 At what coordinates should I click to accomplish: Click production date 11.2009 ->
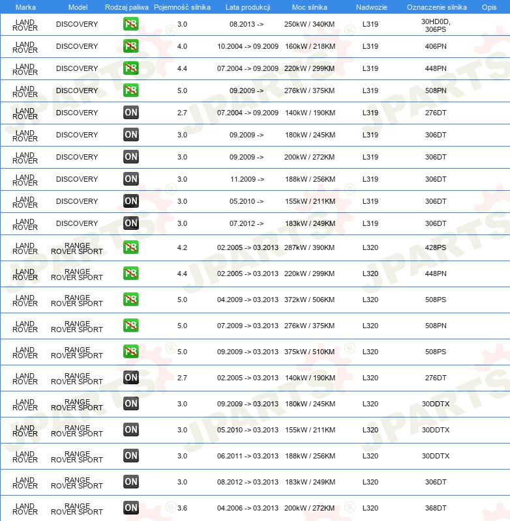pyautogui.click(x=247, y=179)
